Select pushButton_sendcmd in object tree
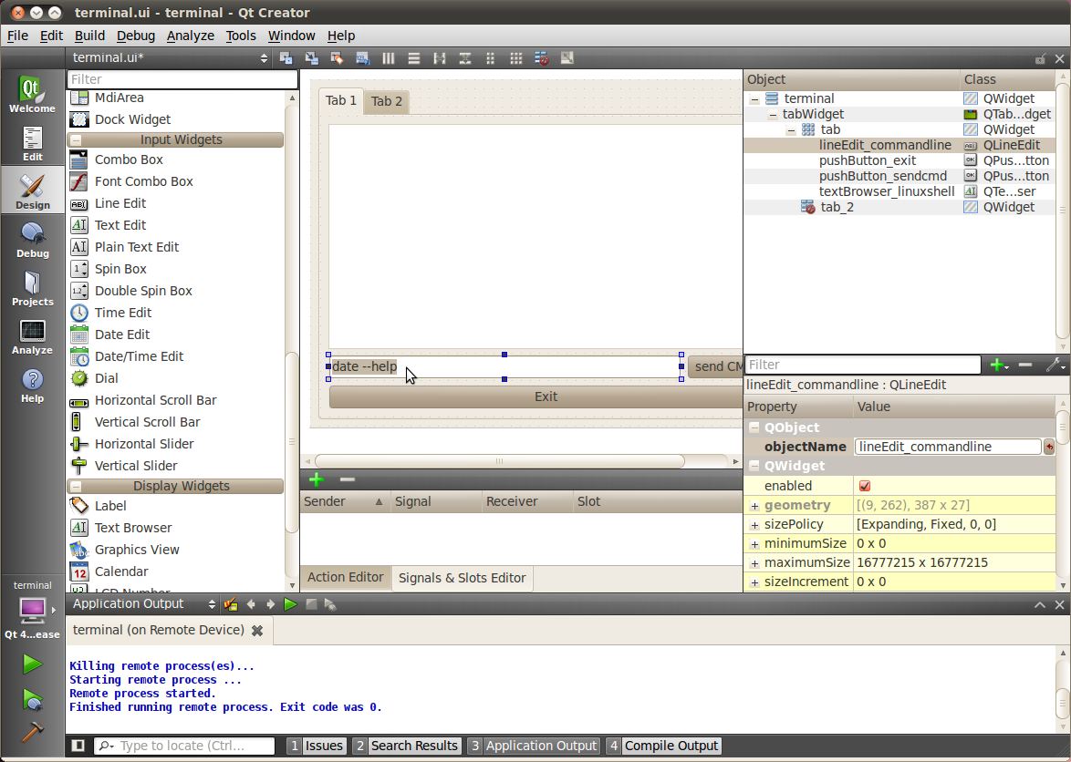The height and width of the screenshot is (762, 1071). coord(882,176)
